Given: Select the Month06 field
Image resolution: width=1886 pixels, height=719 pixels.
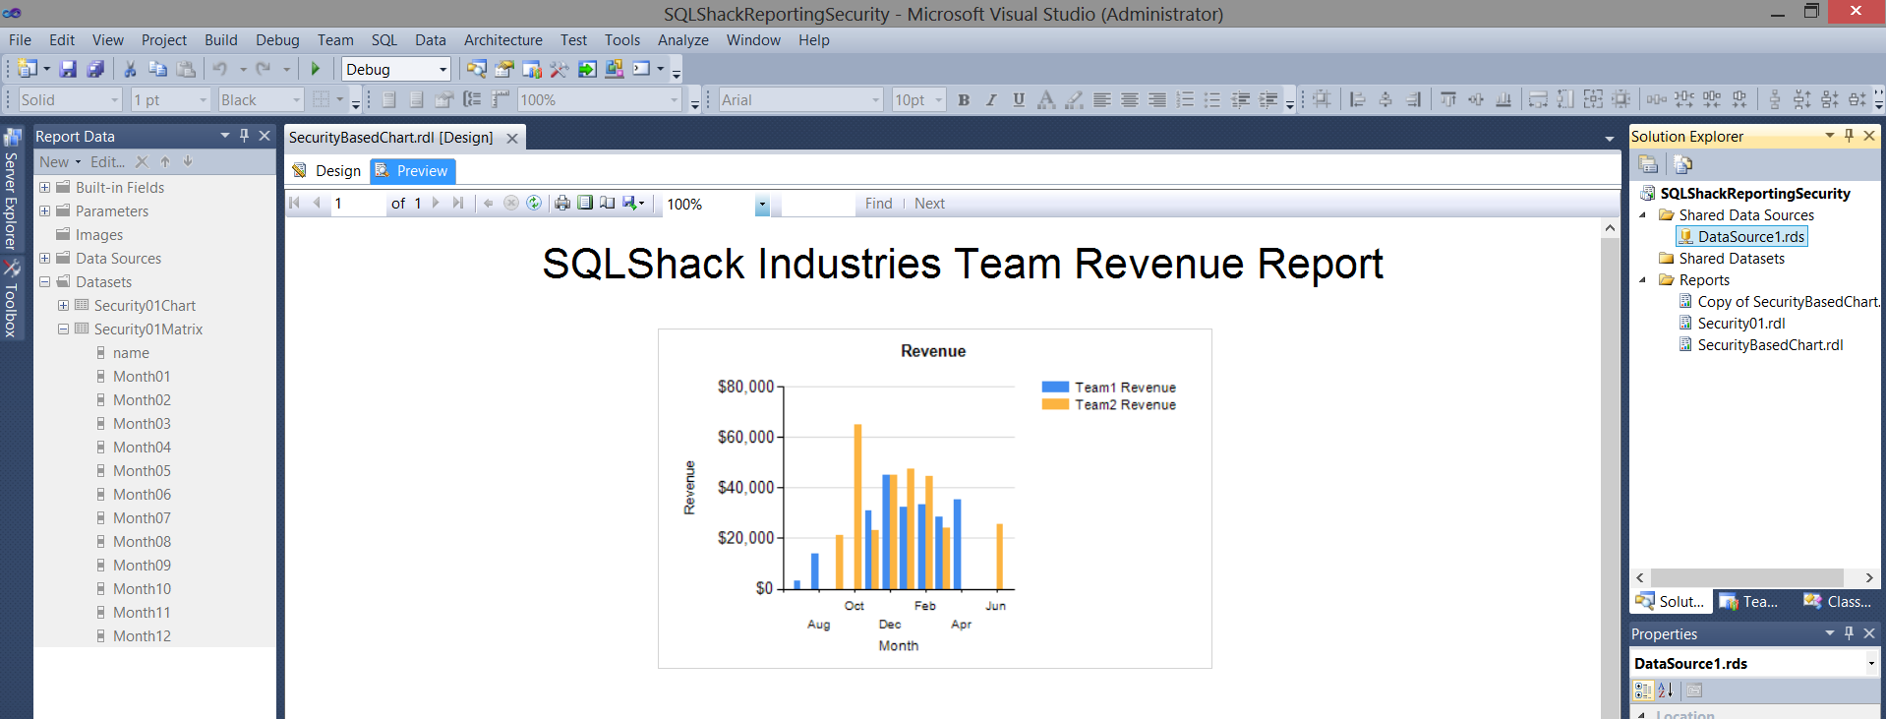Looking at the screenshot, I should 142,494.
